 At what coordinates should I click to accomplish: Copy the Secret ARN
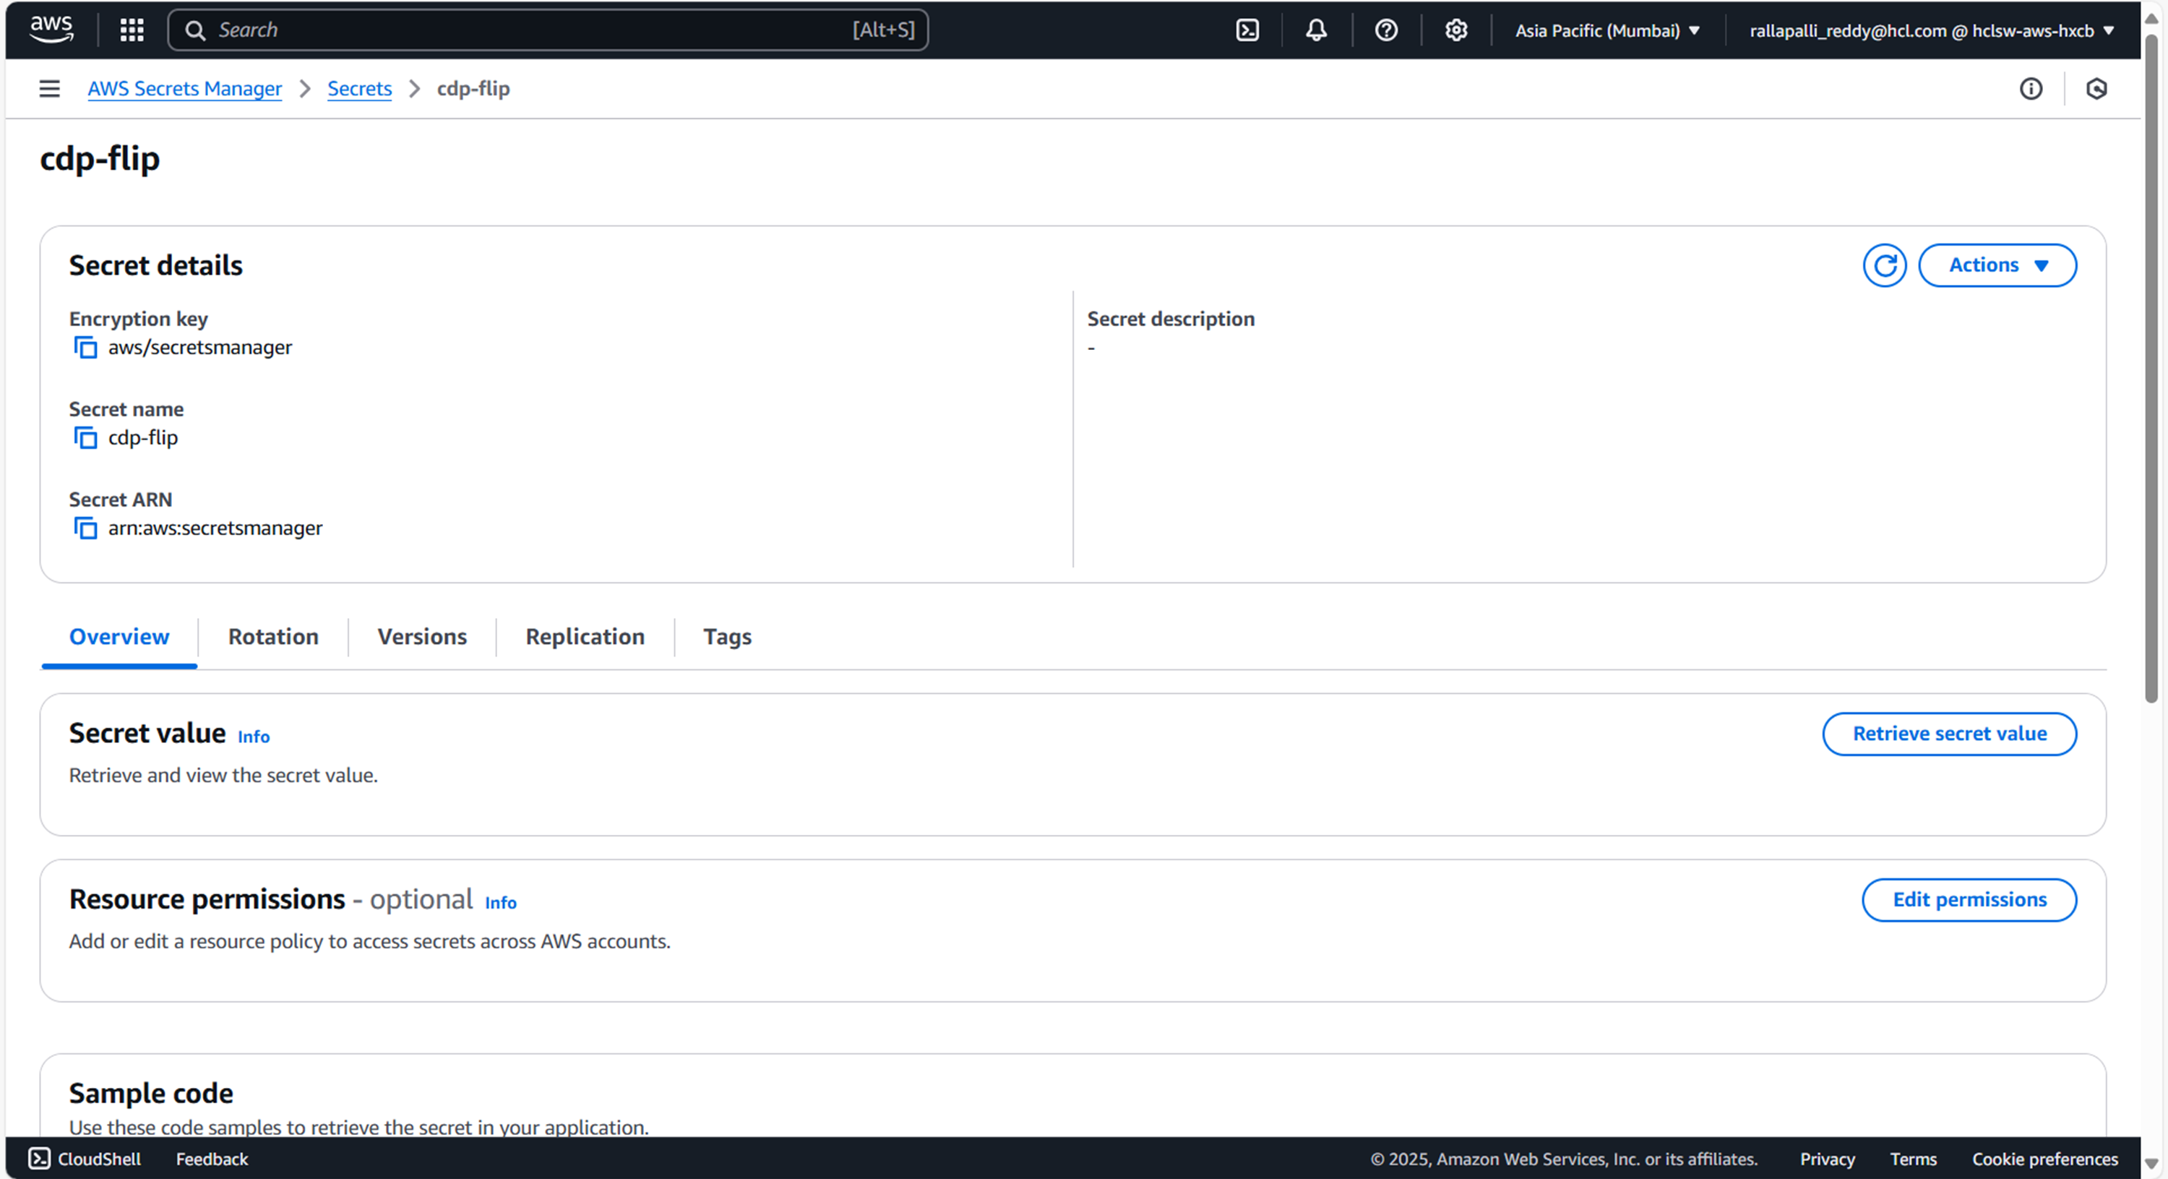(x=85, y=528)
